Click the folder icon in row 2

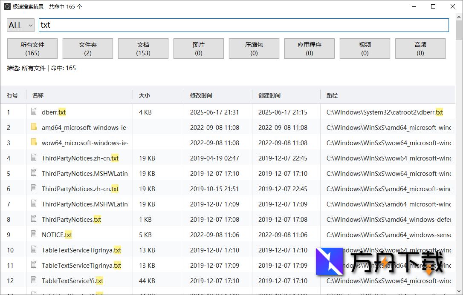tap(34, 127)
